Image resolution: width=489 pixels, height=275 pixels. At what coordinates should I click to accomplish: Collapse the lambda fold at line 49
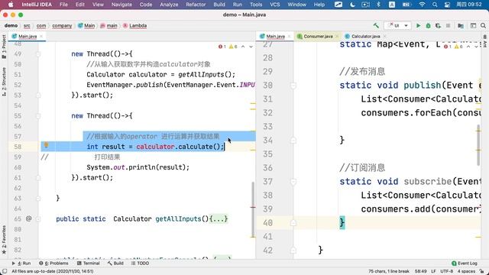pos(38,54)
